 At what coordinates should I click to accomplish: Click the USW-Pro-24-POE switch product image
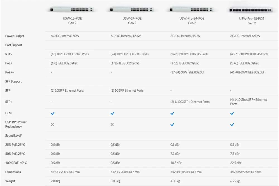pyautogui.click(x=192, y=10)
